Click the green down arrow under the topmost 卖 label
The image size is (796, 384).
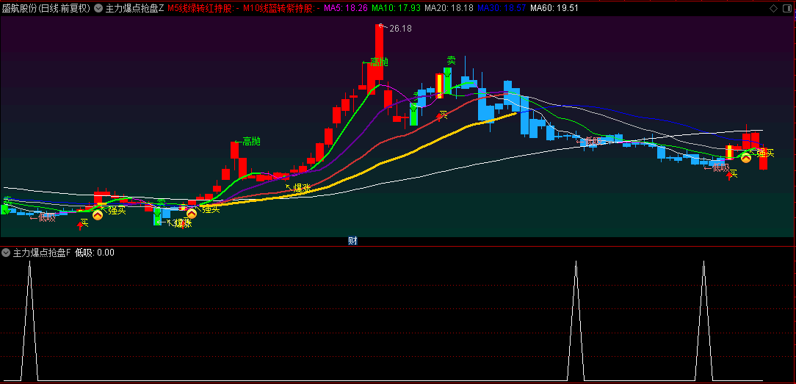point(447,73)
